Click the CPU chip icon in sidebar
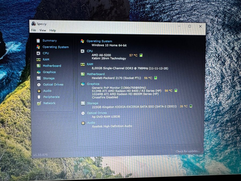Image resolution: width=241 pixels, height=181 pixels. tap(38, 53)
